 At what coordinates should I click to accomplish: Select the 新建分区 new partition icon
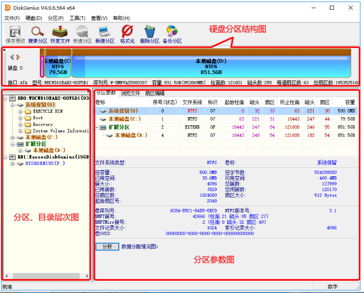click(x=105, y=34)
